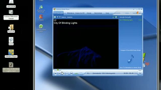Select the next visualization arrow
Screen dimensions: 161x90
[x=60, y=17]
